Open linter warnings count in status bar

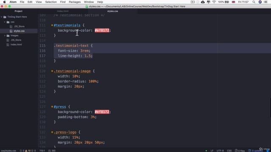click(28, 151)
